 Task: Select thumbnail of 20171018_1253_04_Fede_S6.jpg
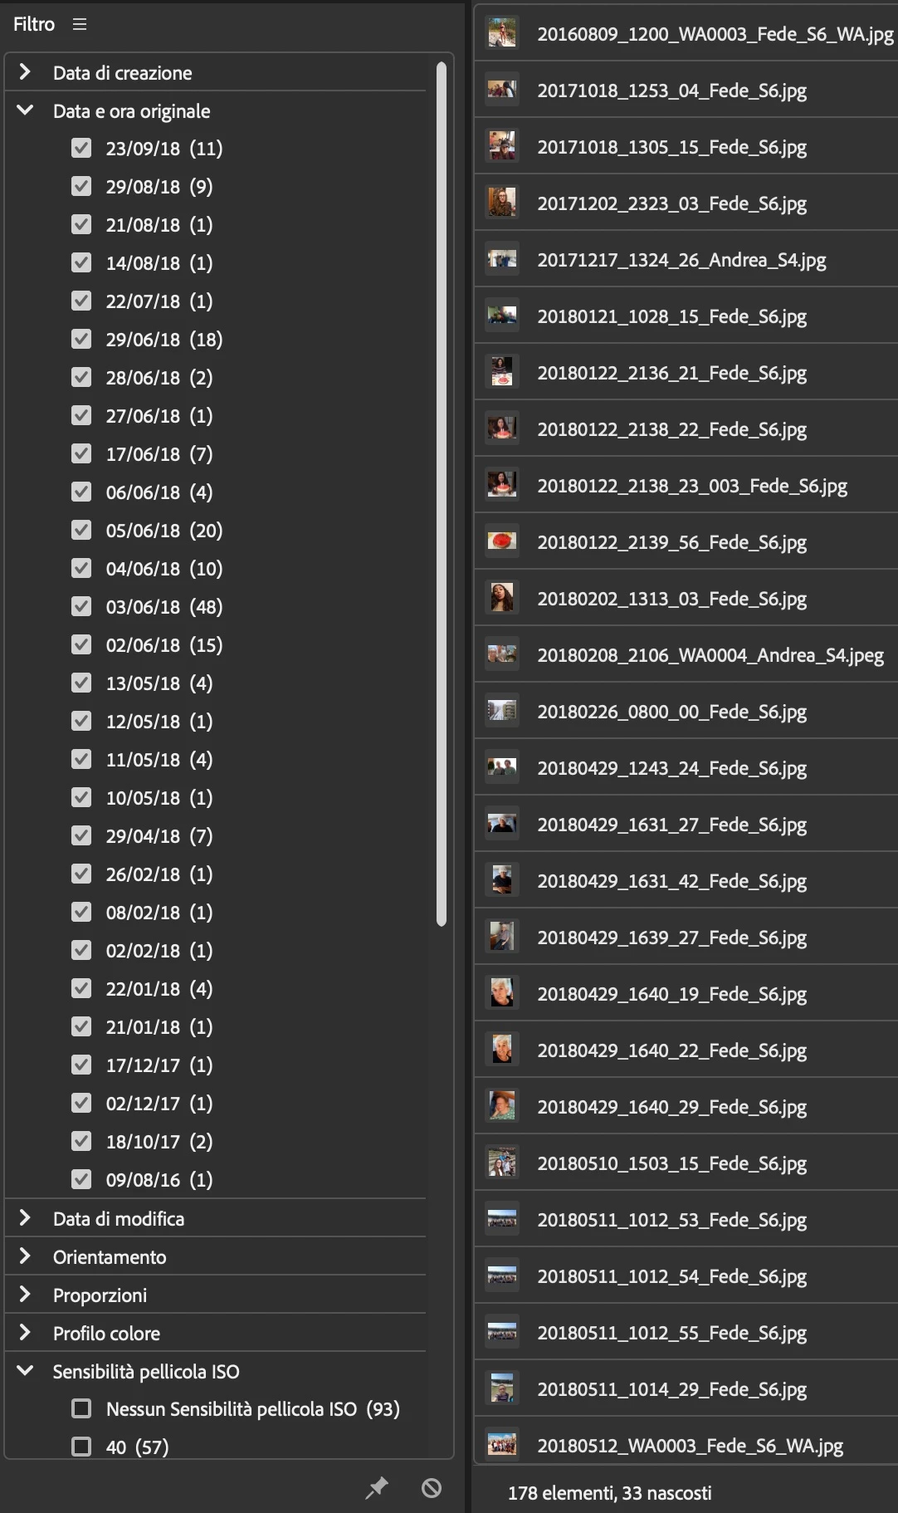click(502, 91)
